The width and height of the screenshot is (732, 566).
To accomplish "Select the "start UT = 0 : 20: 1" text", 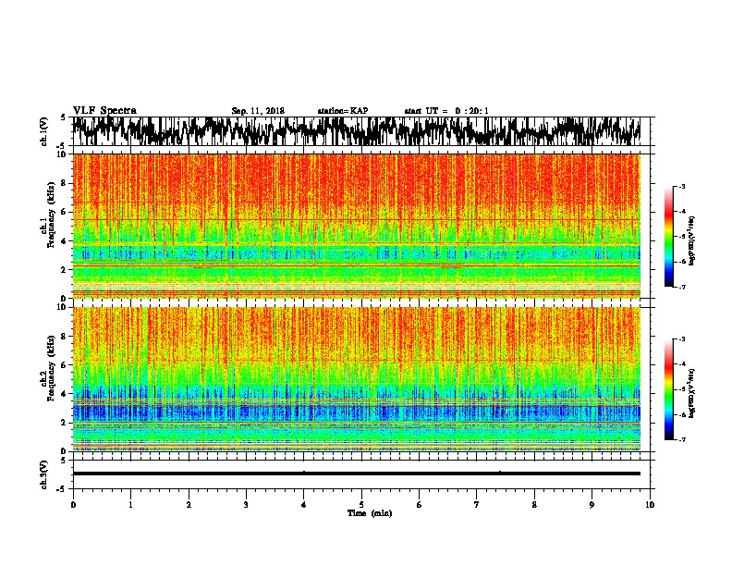I will (446, 111).
